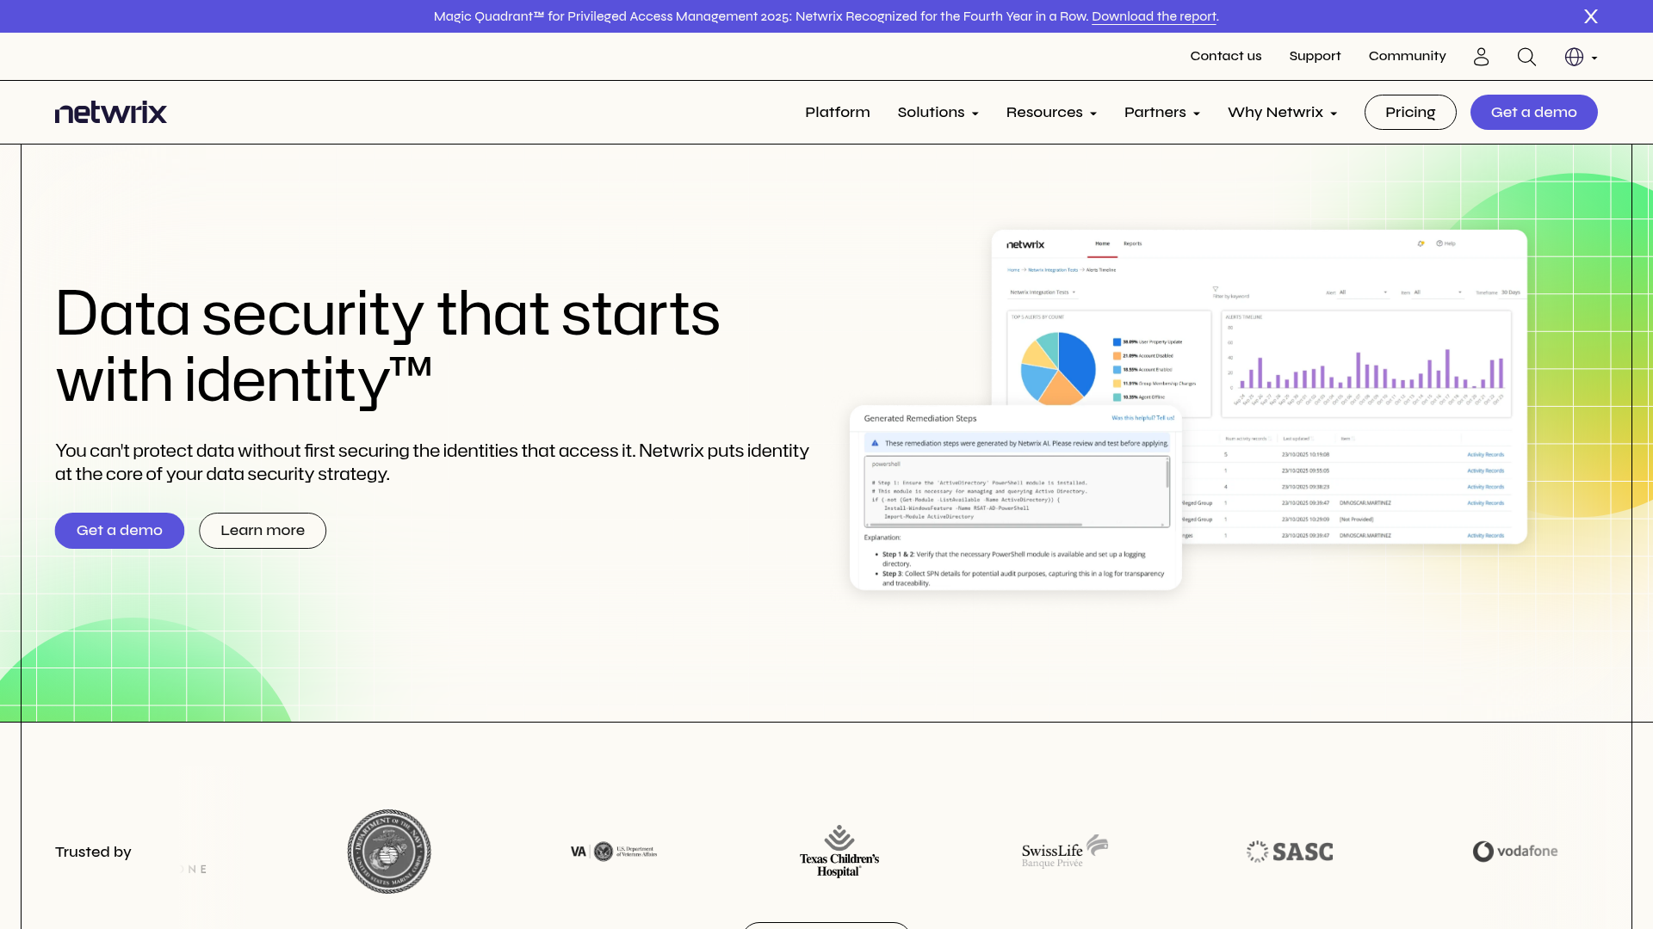Click the Vodafone partner logo
This screenshot has height=929, width=1653.
click(x=1515, y=852)
